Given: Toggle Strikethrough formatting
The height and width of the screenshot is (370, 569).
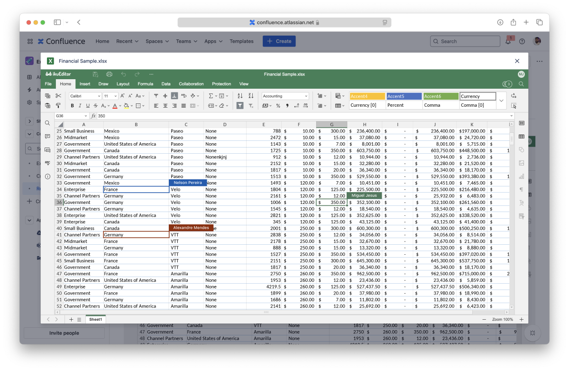Looking at the screenshot, I should coord(95,106).
